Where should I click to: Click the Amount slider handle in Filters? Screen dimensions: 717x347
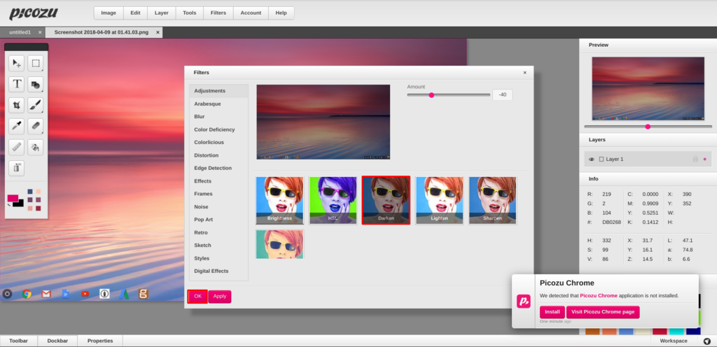pyautogui.click(x=431, y=95)
